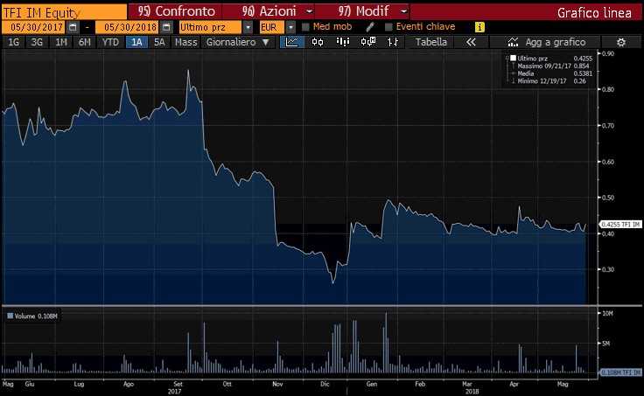644x396 pixels.
Task: Open the end date calendar picker
Action: [x=166, y=27]
